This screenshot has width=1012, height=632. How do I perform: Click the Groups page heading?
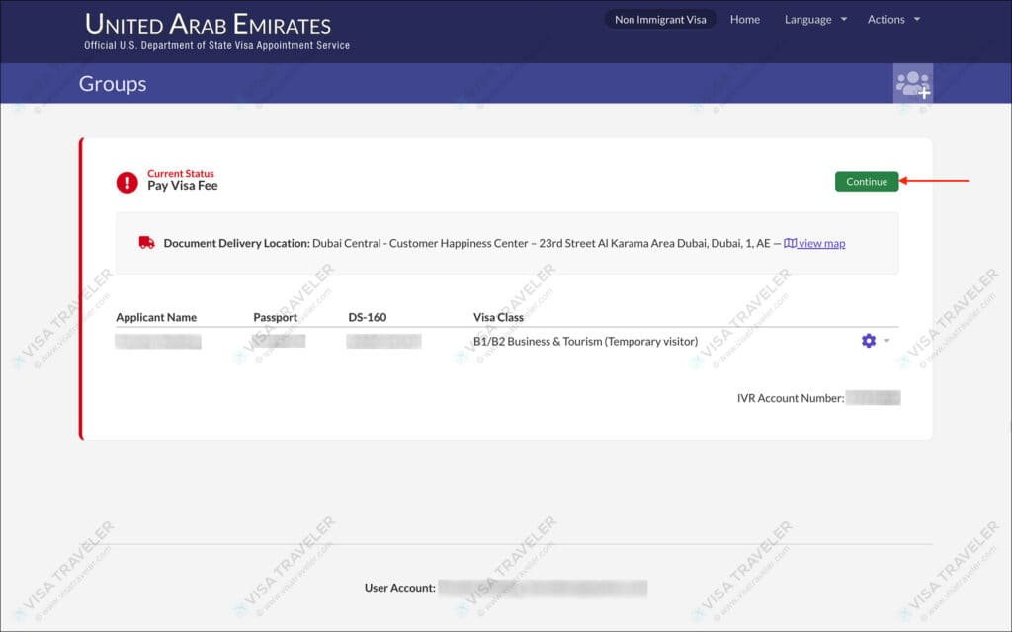click(x=113, y=84)
